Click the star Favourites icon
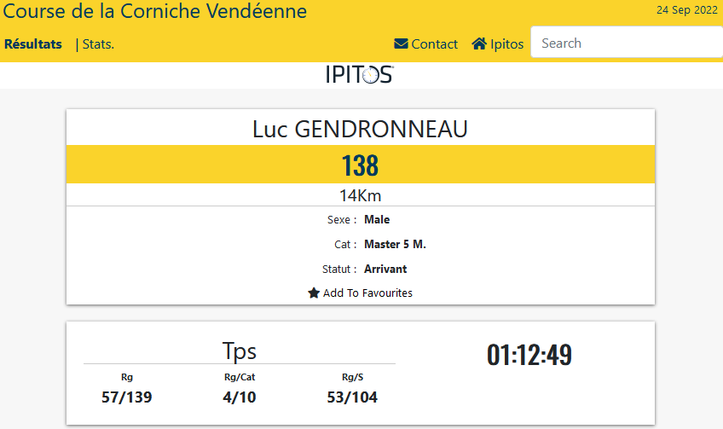 point(314,293)
